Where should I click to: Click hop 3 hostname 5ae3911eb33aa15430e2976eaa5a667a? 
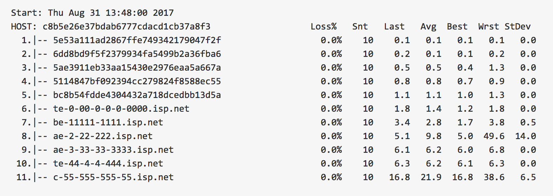[137, 68]
